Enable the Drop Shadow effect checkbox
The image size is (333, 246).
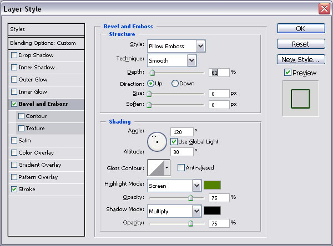tap(14, 55)
